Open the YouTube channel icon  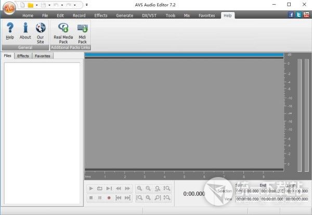point(306,15)
